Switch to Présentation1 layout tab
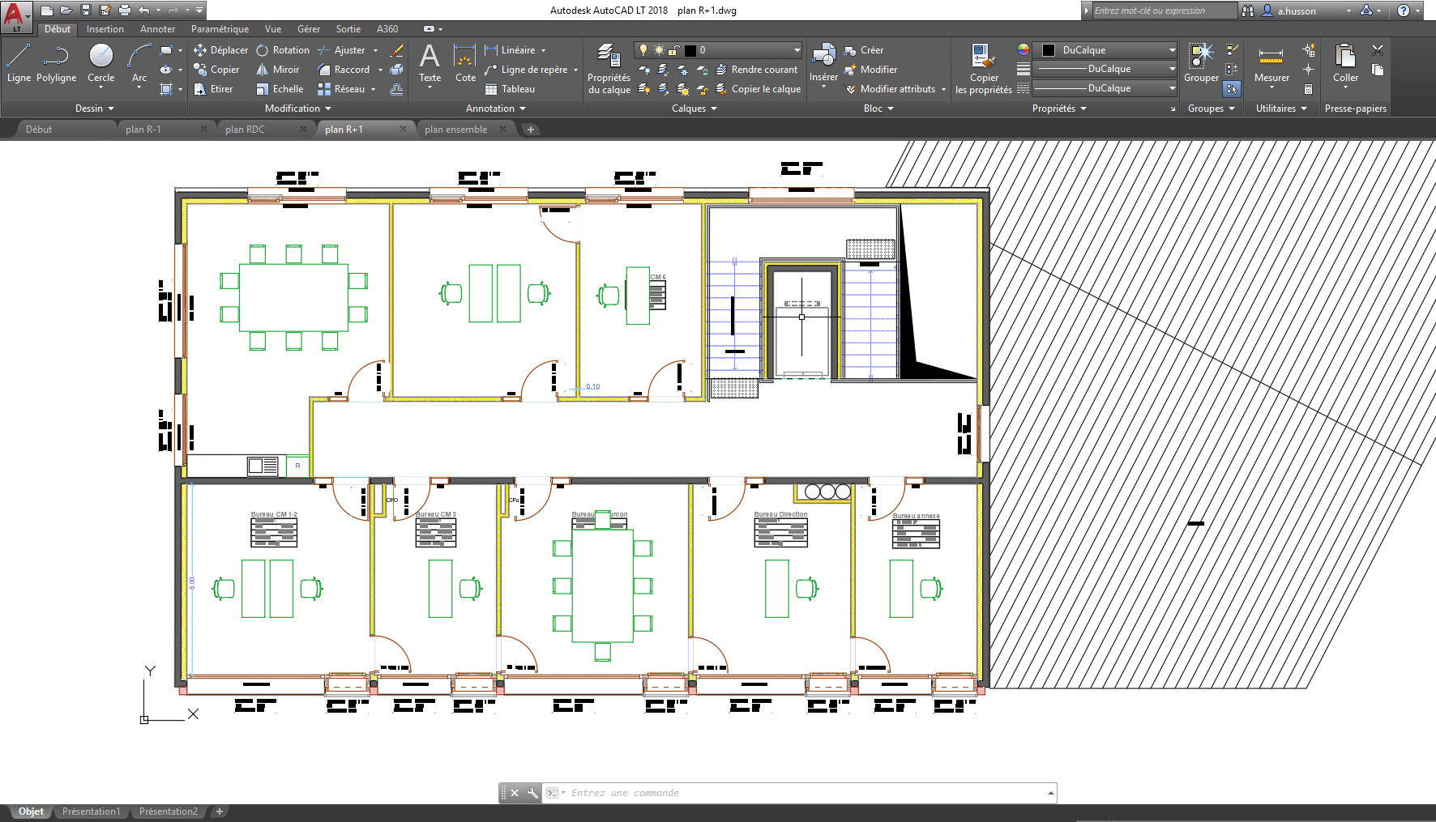The width and height of the screenshot is (1436, 822). click(91, 811)
